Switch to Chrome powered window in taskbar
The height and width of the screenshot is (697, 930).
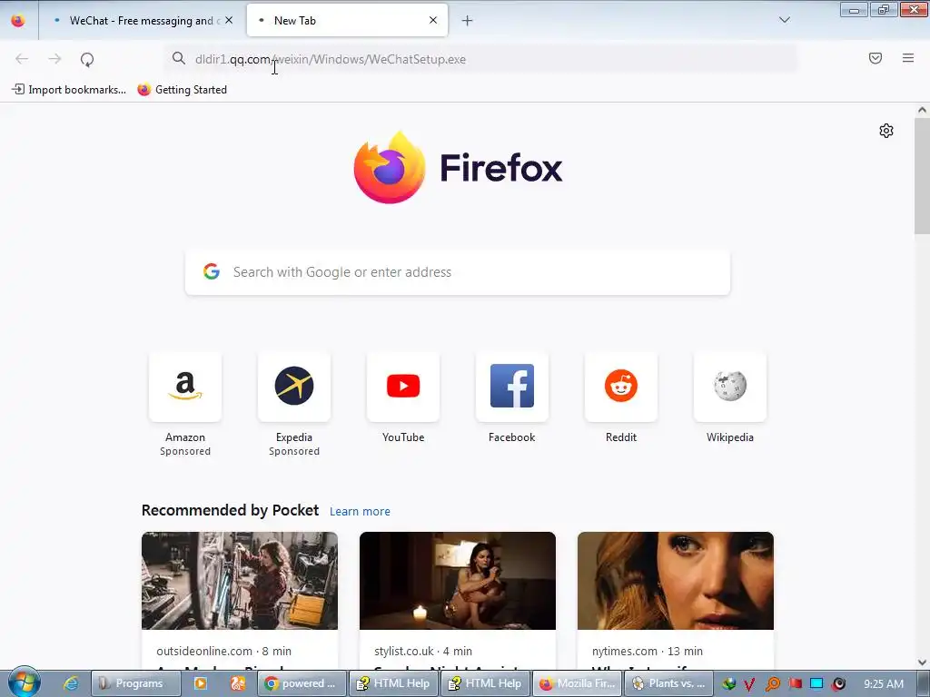[302, 683]
